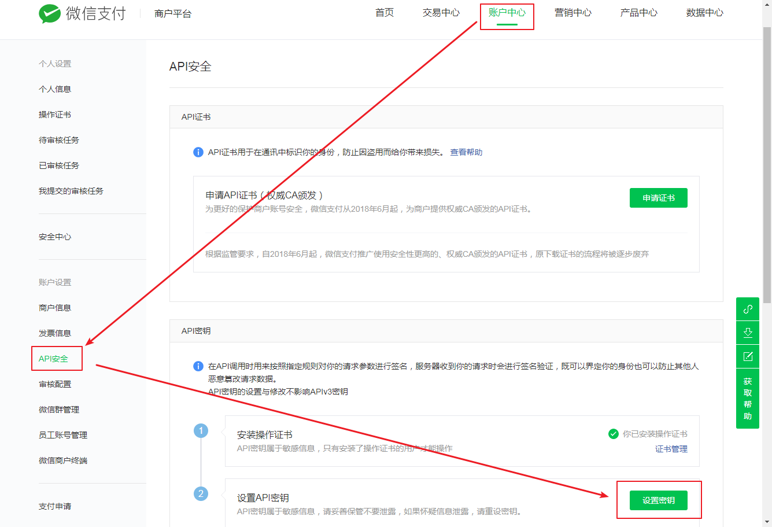Click the API证书 section header
The width and height of the screenshot is (772, 527).
pyautogui.click(x=196, y=117)
